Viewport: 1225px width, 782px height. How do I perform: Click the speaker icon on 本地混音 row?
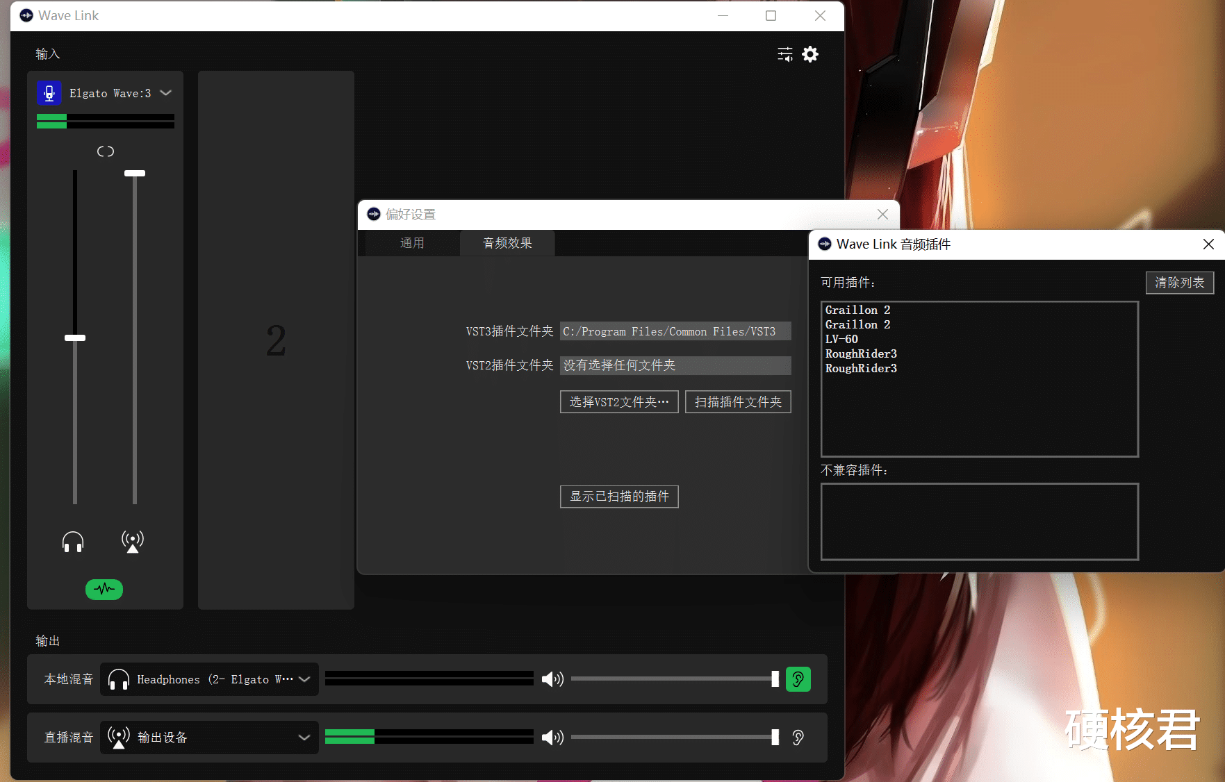(552, 679)
